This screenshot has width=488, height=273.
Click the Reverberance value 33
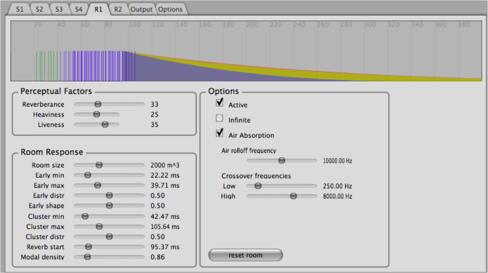point(154,104)
